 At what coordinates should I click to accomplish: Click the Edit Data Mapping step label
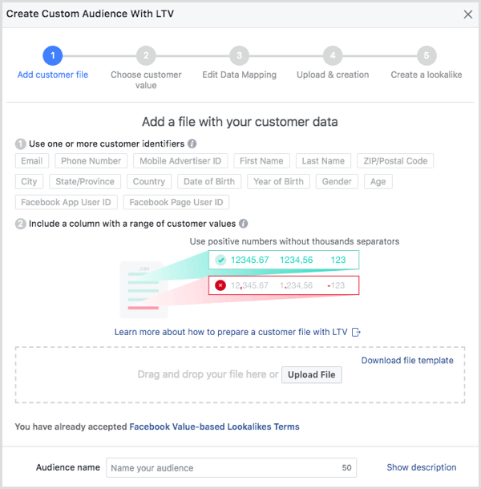[239, 75]
